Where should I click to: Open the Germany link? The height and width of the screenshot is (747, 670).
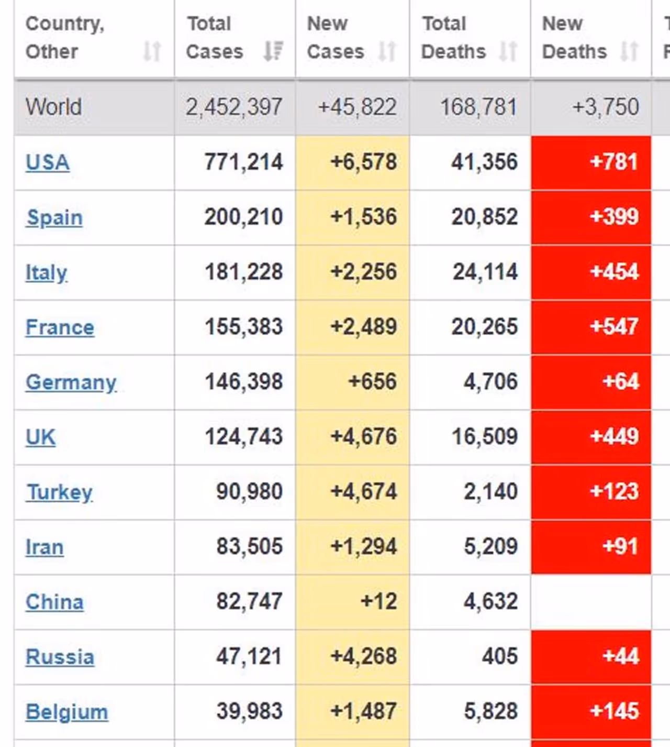coord(71,382)
